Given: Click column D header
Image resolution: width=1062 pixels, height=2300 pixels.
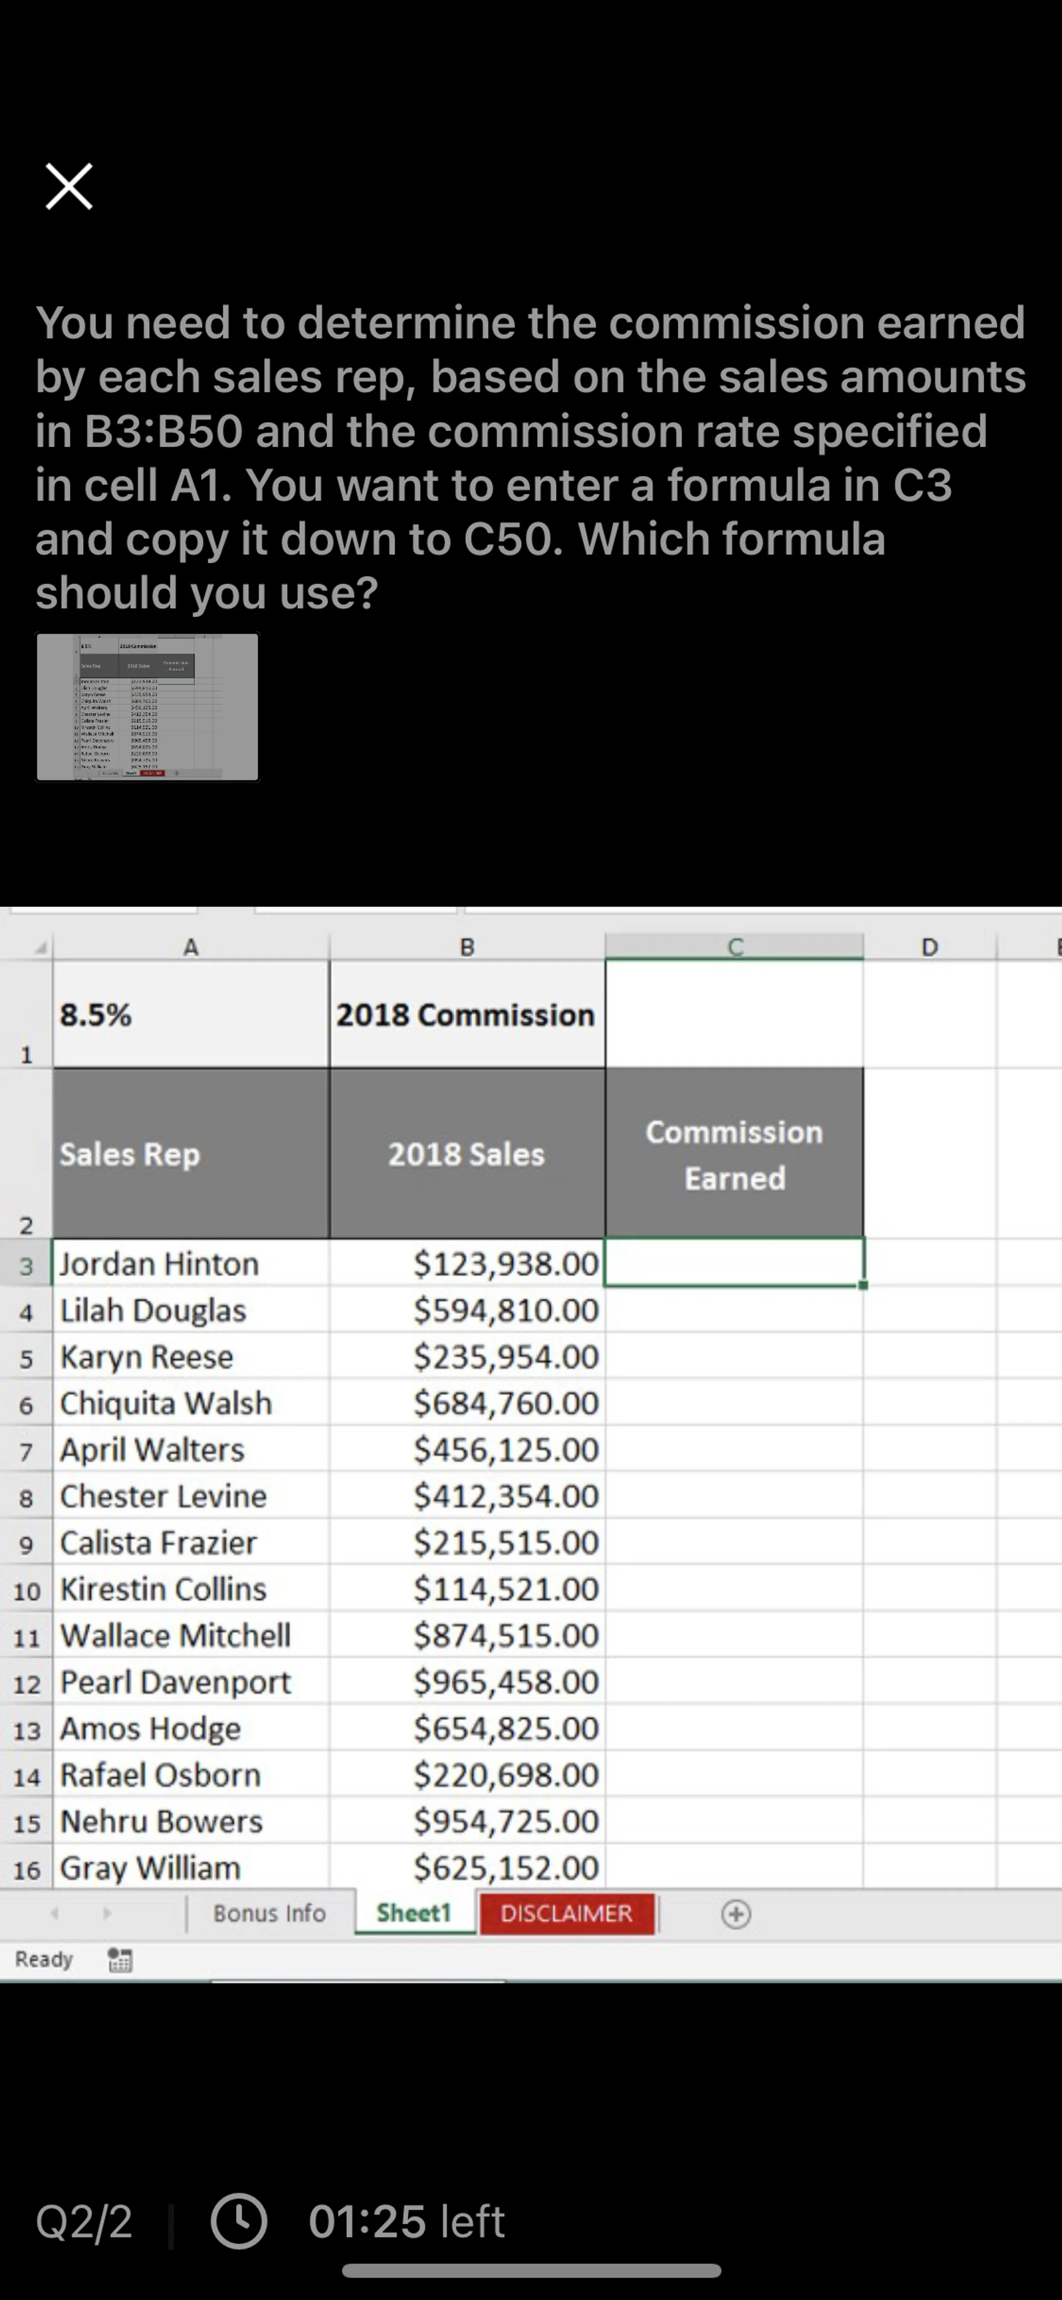Looking at the screenshot, I should click(929, 947).
